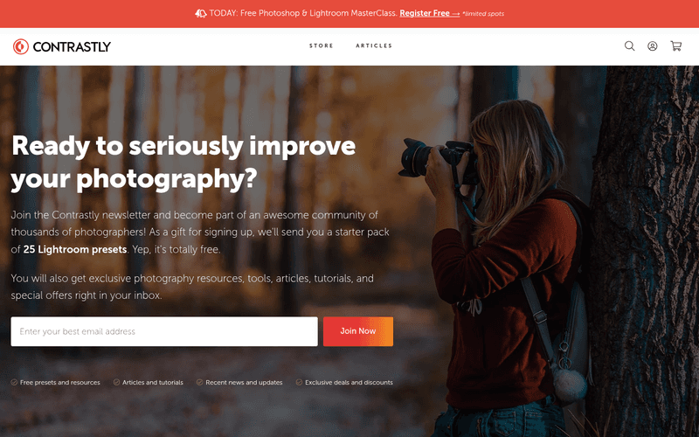Click the Contrastly wordmark to go home

pyautogui.click(x=72, y=46)
